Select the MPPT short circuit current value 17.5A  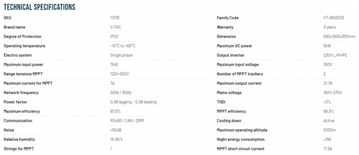coord(328,149)
